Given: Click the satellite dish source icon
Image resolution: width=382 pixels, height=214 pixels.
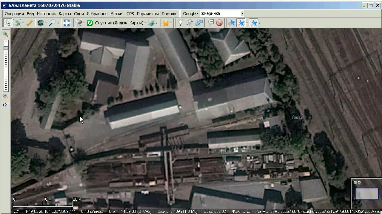Looking at the screenshot, I should pyautogui.click(x=79, y=23).
